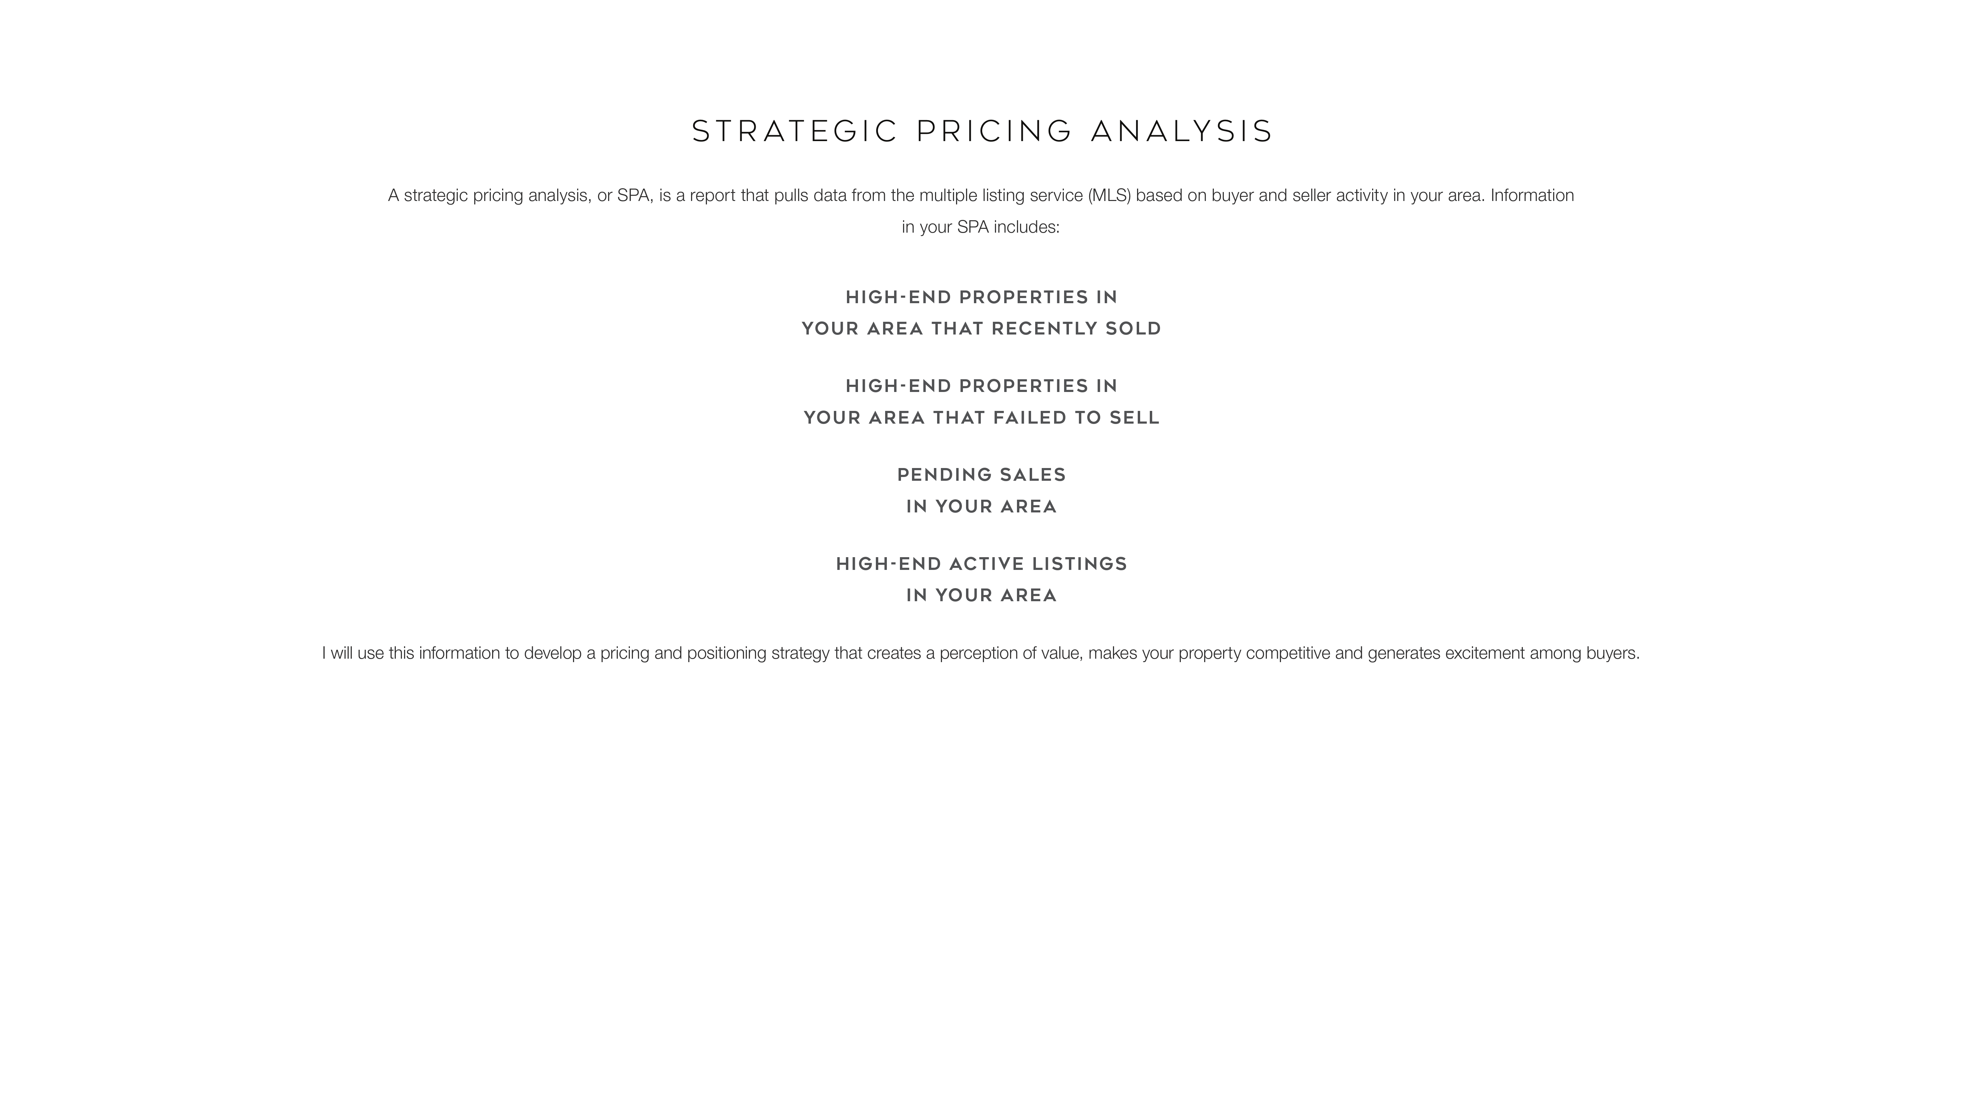1963x1104 pixels.
Task: Click the sentence starting "I will use this information"
Action: click(x=981, y=654)
